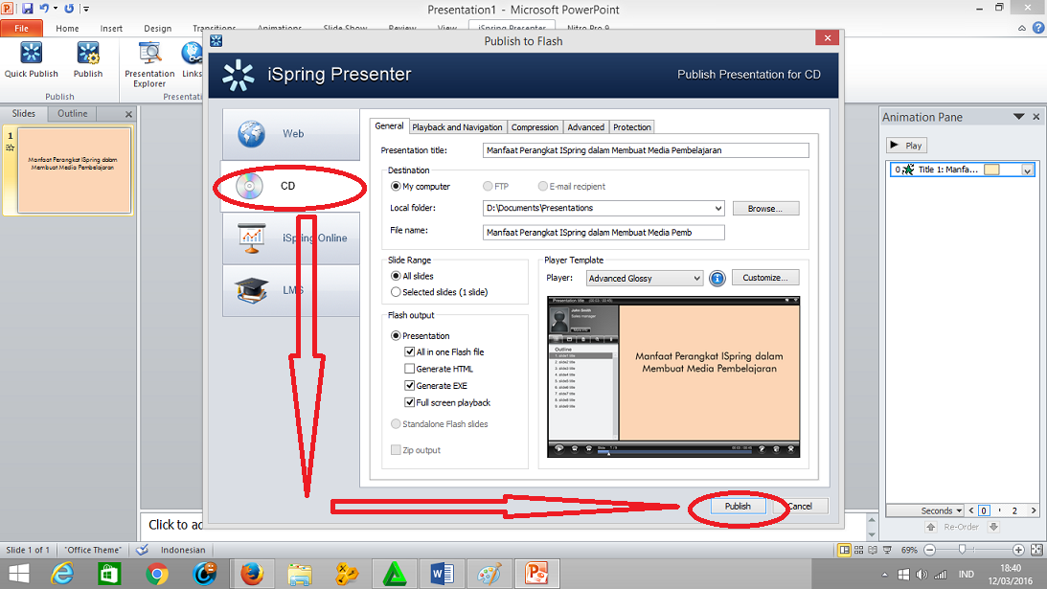The image size is (1047, 589).
Task: Click the Publish button in the dialog
Action: tap(737, 506)
